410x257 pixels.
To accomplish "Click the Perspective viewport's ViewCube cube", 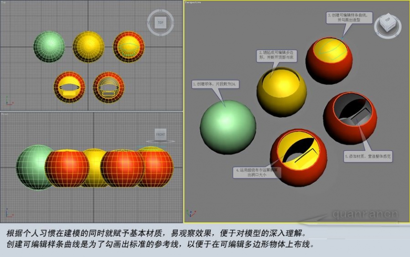I will coord(388,23).
